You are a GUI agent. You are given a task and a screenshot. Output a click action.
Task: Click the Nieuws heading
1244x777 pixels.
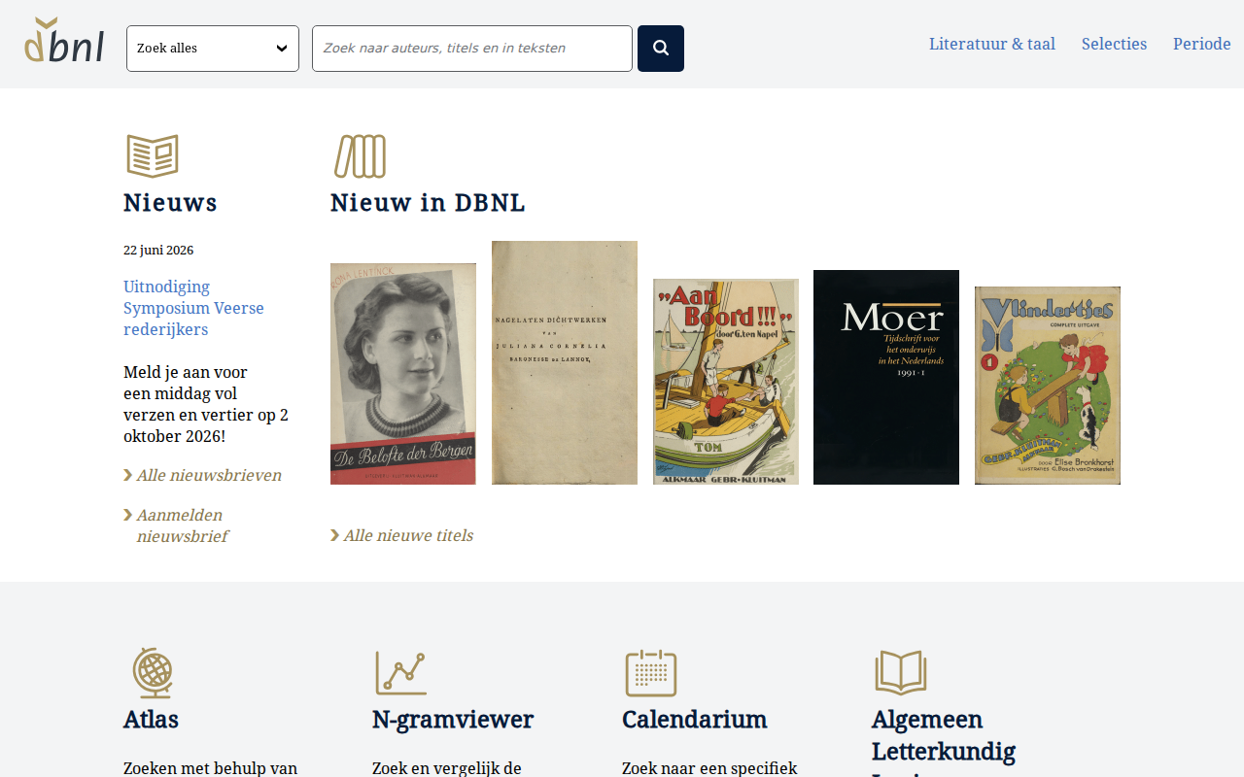170,203
